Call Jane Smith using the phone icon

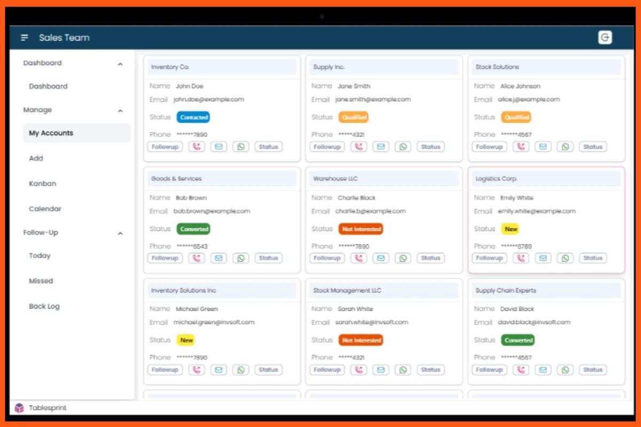coord(359,147)
